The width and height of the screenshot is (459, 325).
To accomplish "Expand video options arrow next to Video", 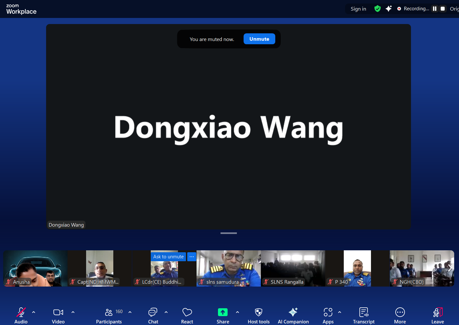I will click(73, 312).
